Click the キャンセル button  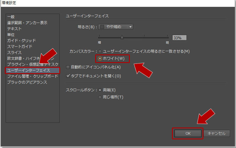point(217,133)
